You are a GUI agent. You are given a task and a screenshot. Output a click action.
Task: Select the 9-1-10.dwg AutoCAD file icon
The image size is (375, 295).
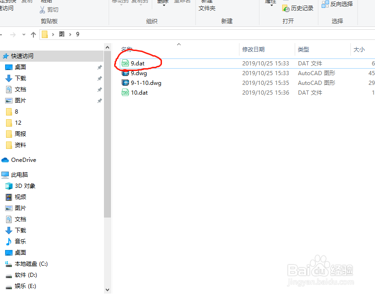tap(125, 83)
